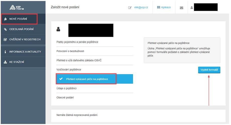This screenshot has width=231, height=125.
Task: Open messages via the envelope icon
Action: (182, 8)
